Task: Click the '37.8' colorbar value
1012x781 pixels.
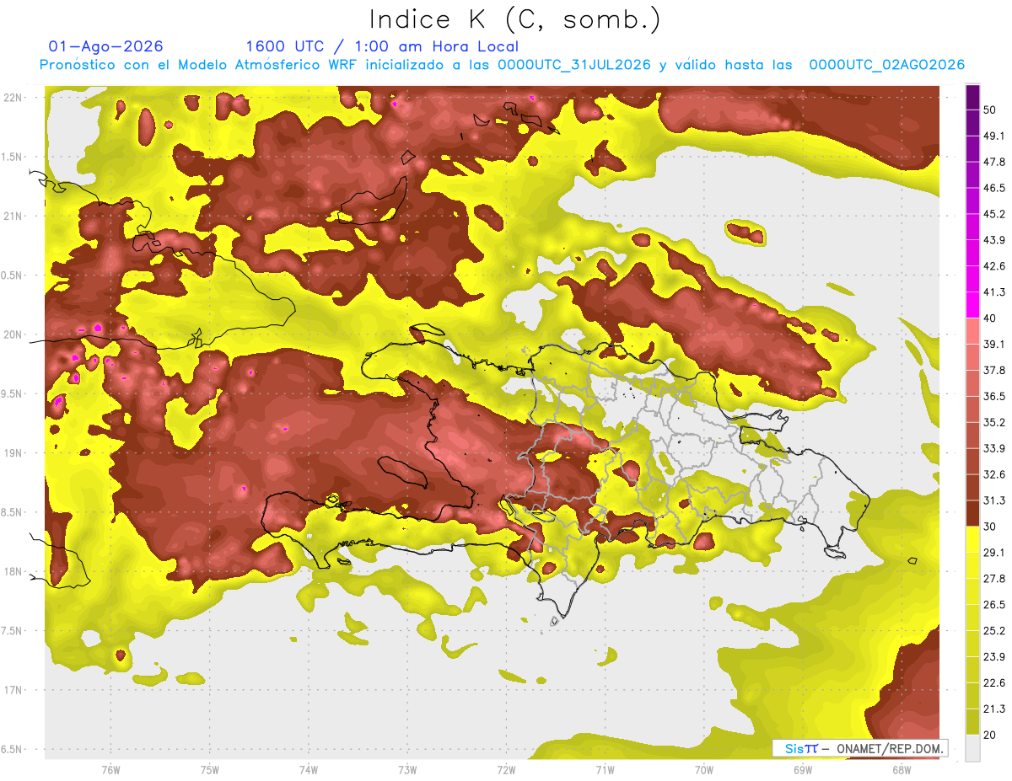Action: pos(994,370)
